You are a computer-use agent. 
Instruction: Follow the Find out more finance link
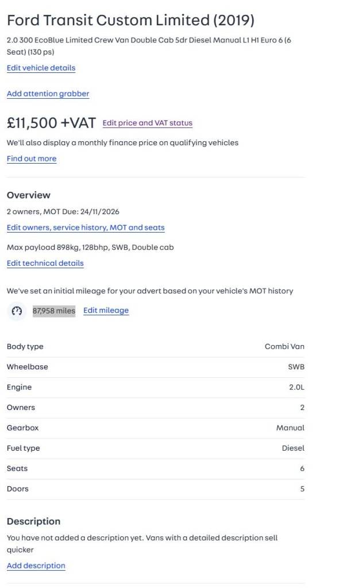click(x=32, y=158)
